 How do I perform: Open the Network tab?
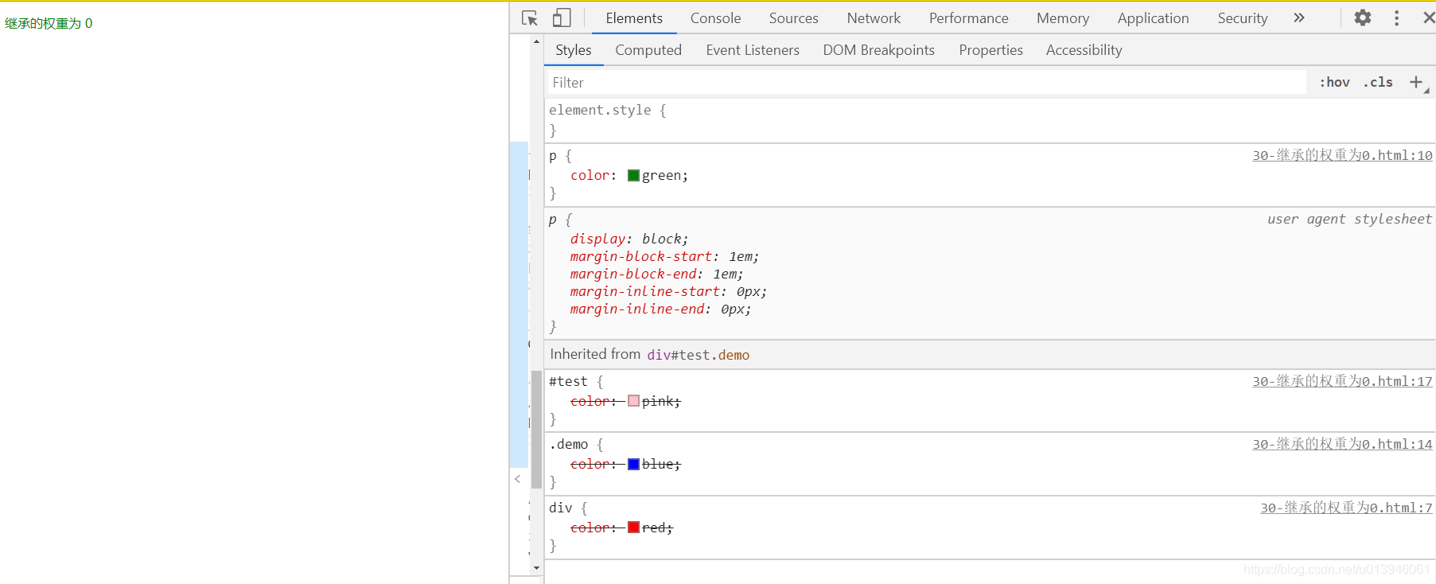874,18
